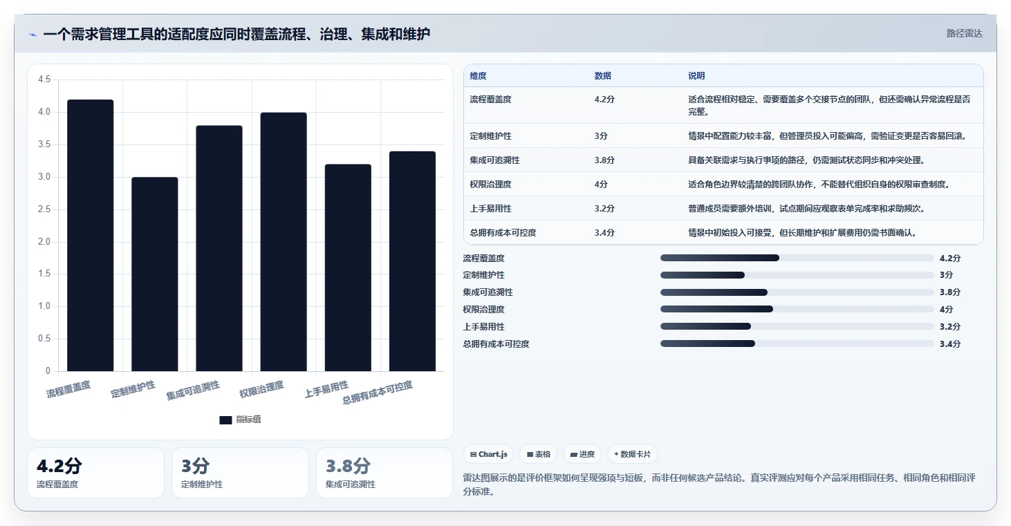Select the 表格 chip
The width and height of the screenshot is (1011, 526).
[539, 454]
